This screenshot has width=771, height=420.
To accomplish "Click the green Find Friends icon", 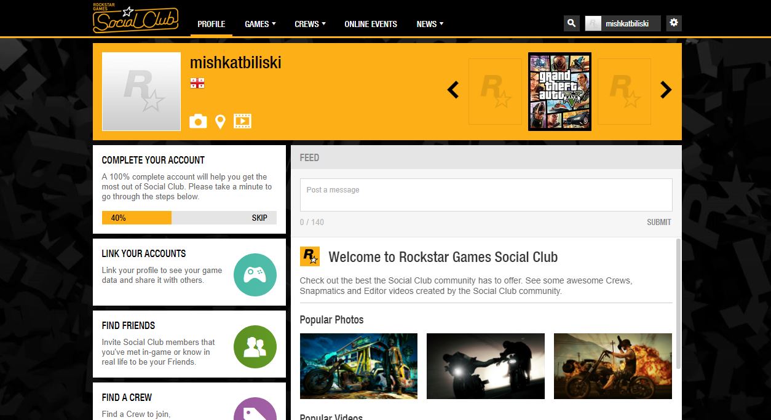I will pos(255,347).
